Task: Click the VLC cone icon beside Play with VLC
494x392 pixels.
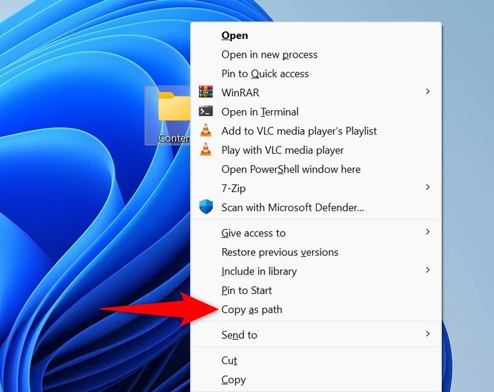Action: point(206,150)
